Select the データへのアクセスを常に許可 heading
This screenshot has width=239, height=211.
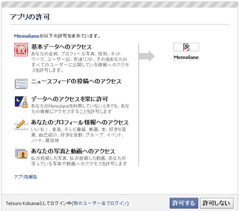coord(70,99)
